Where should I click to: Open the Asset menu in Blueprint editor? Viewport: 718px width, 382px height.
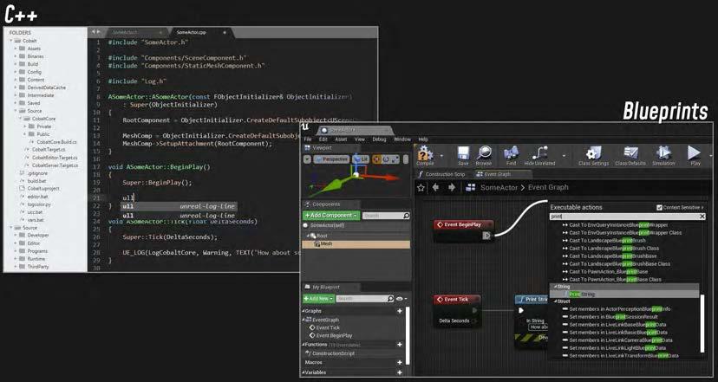point(341,139)
